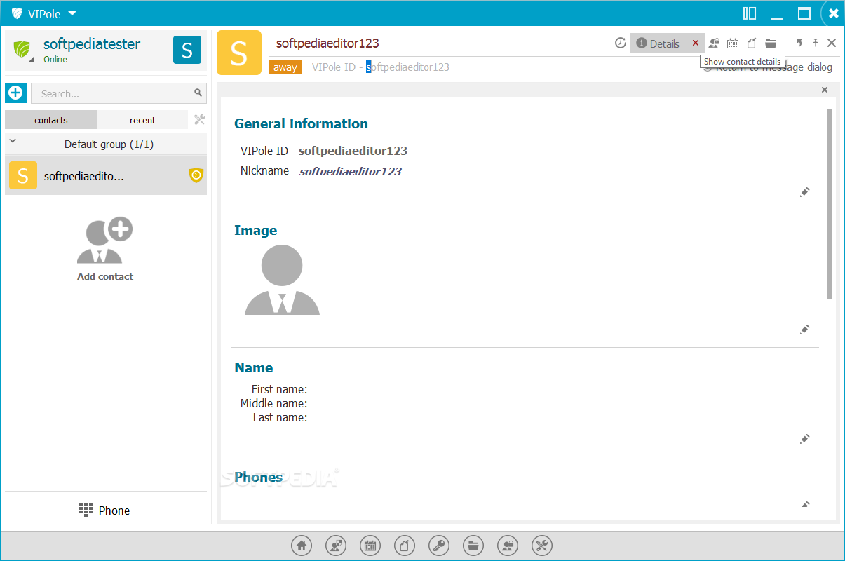Viewport: 845px width, 561px height.
Task: Edit General information with pencil icon
Action: click(x=805, y=192)
